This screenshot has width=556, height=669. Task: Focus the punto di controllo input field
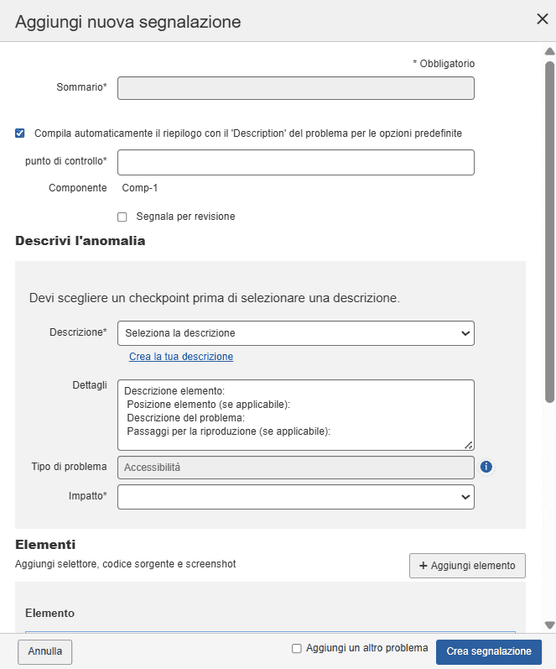click(295, 162)
